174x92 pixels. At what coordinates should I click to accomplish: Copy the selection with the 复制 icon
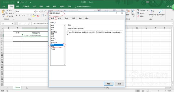8,13
